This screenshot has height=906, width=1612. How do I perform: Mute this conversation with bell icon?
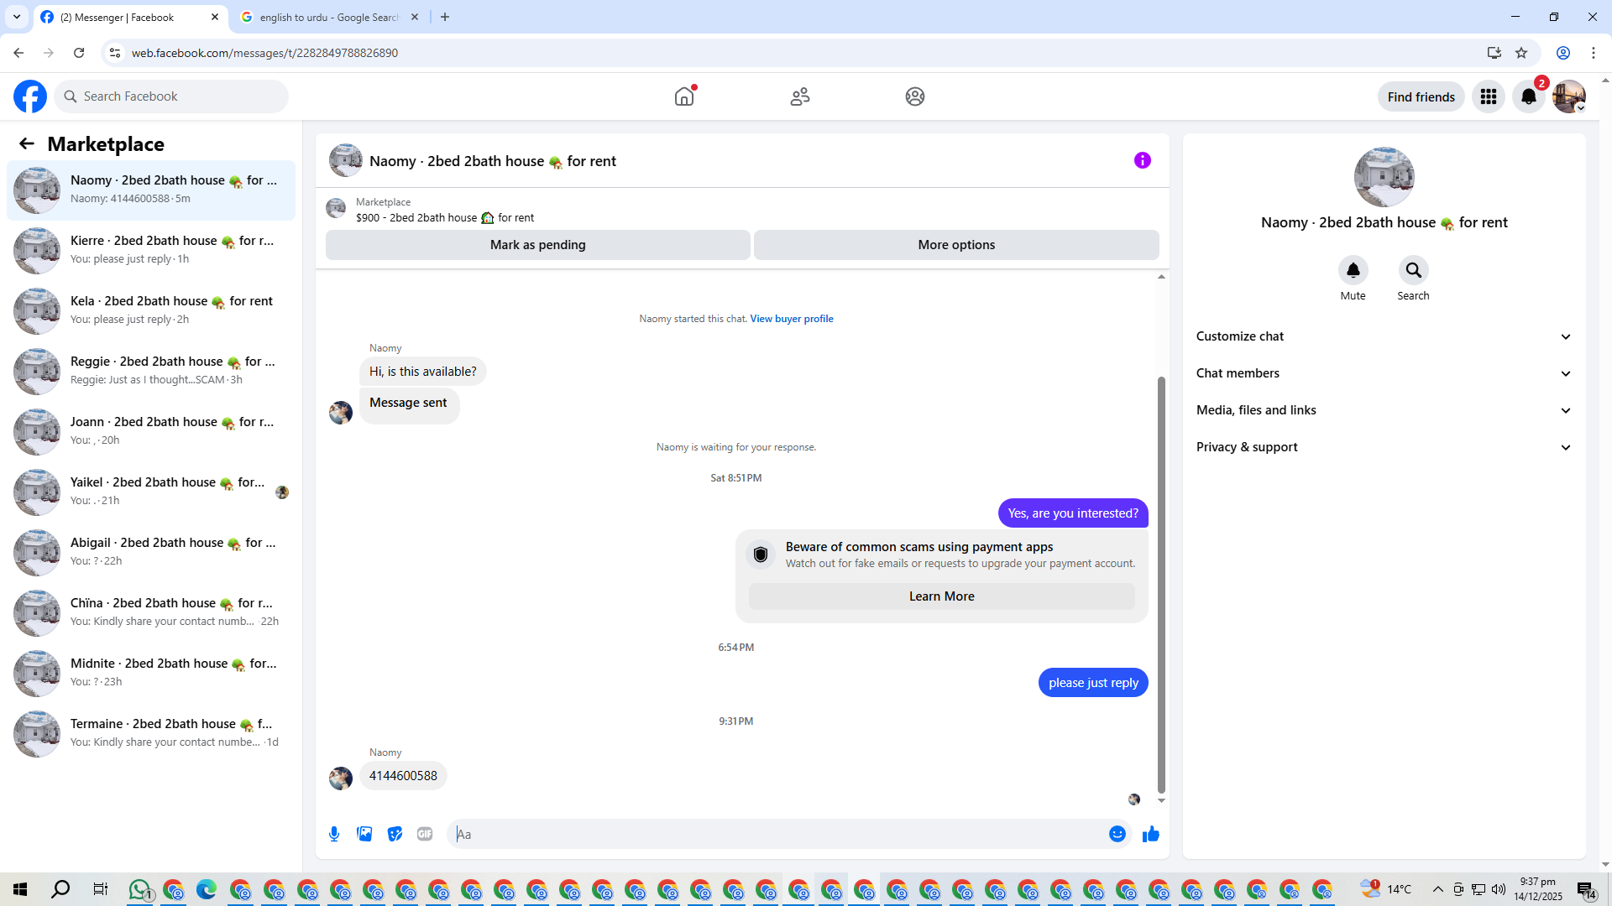click(x=1353, y=270)
